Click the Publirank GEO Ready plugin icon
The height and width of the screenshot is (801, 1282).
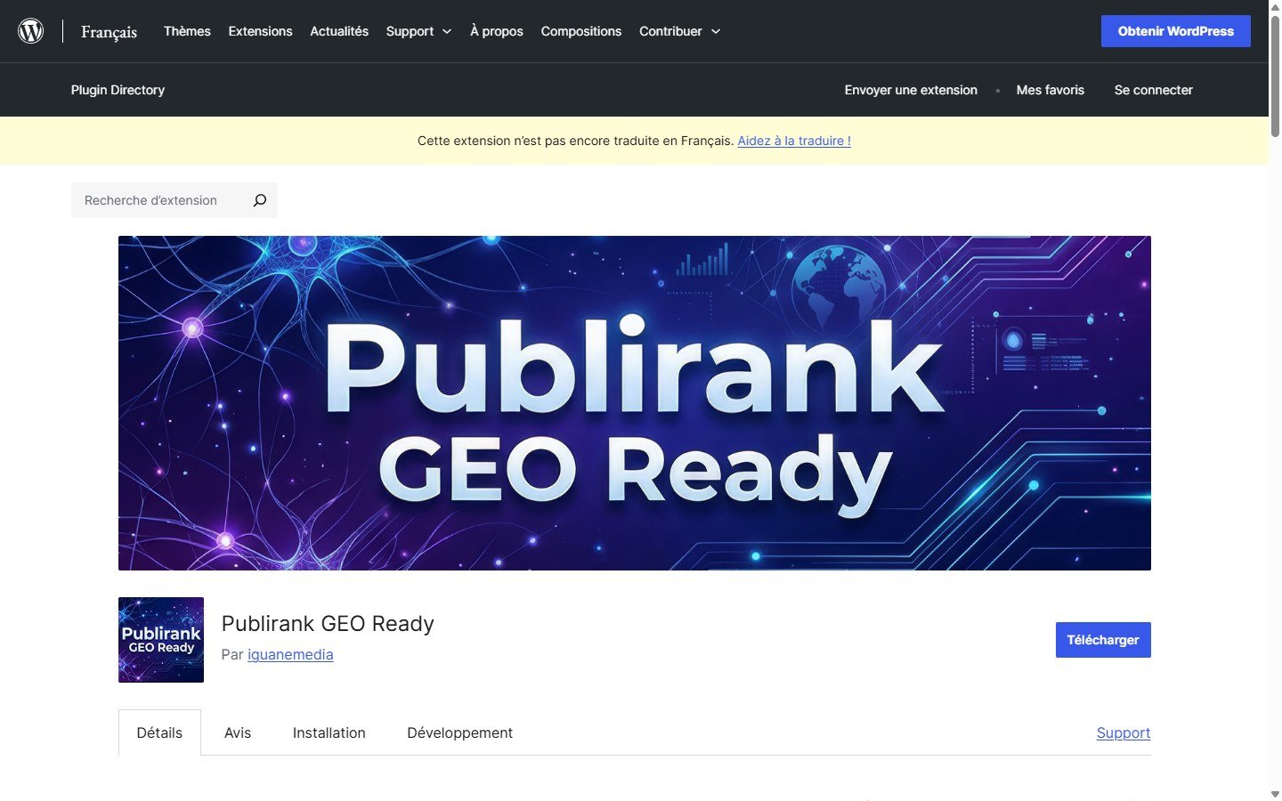(161, 640)
